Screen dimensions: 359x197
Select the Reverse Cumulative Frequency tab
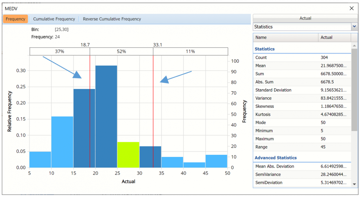(x=112, y=19)
